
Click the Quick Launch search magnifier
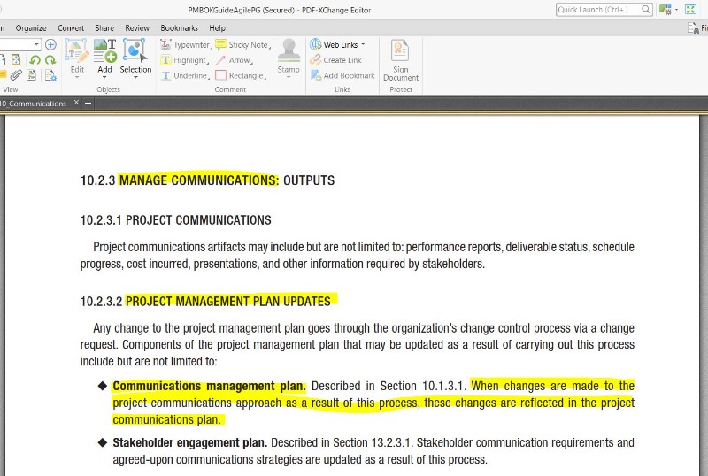click(646, 10)
